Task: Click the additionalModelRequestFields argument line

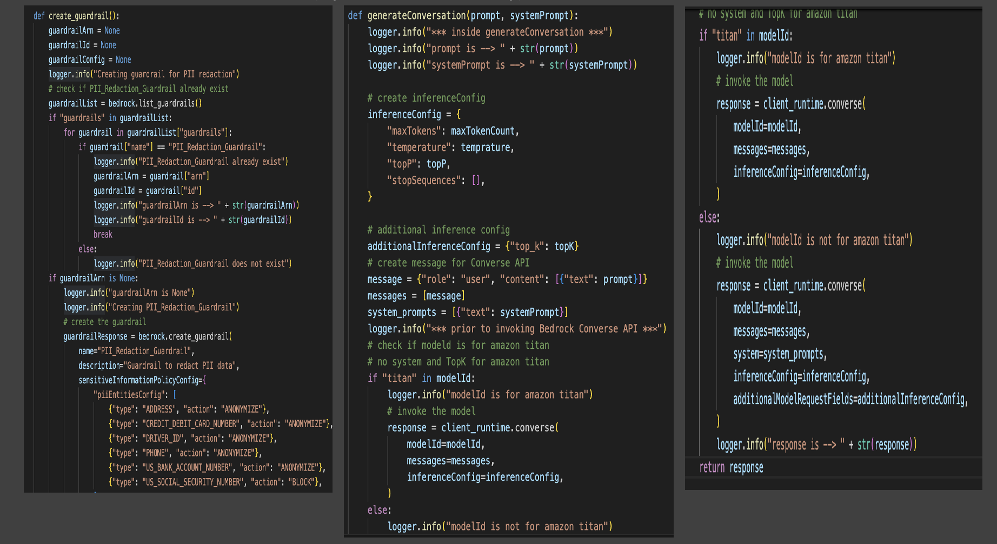Action: [x=850, y=399]
